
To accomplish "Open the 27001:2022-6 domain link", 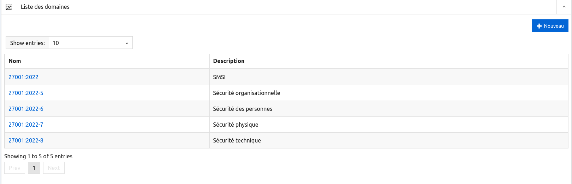I will coord(26,109).
